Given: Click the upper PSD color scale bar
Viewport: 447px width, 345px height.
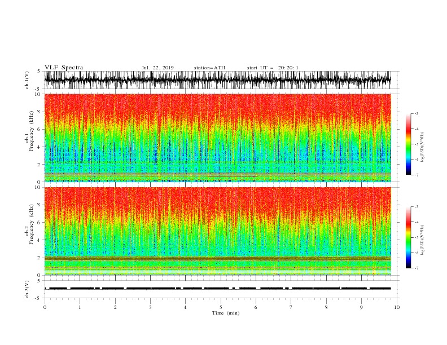Looking at the screenshot, I should coord(408,144).
